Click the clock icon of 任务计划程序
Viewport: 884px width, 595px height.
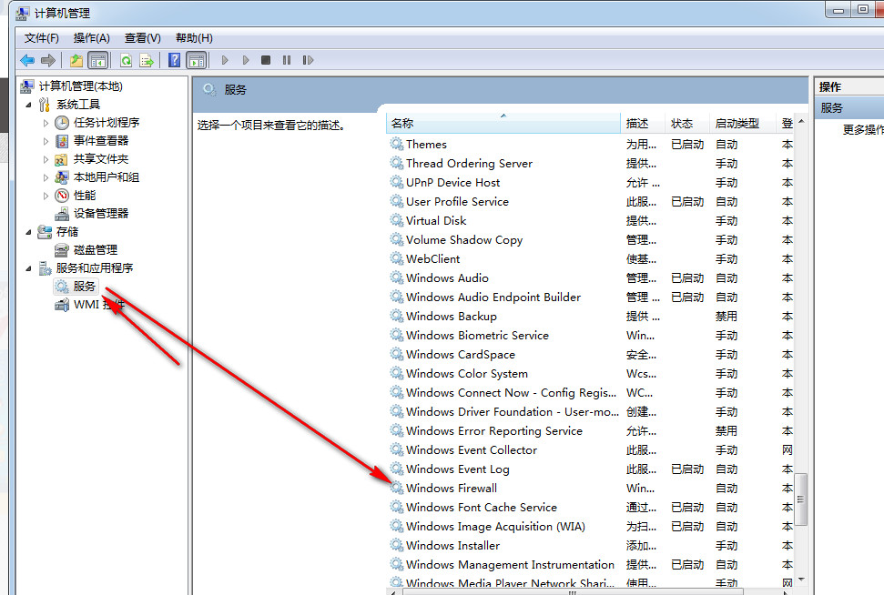pyautogui.click(x=62, y=123)
